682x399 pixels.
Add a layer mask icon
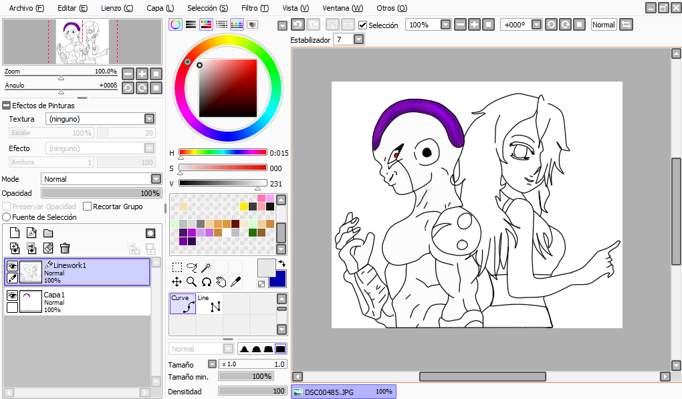pyautogui.click(x=150, y=233)
